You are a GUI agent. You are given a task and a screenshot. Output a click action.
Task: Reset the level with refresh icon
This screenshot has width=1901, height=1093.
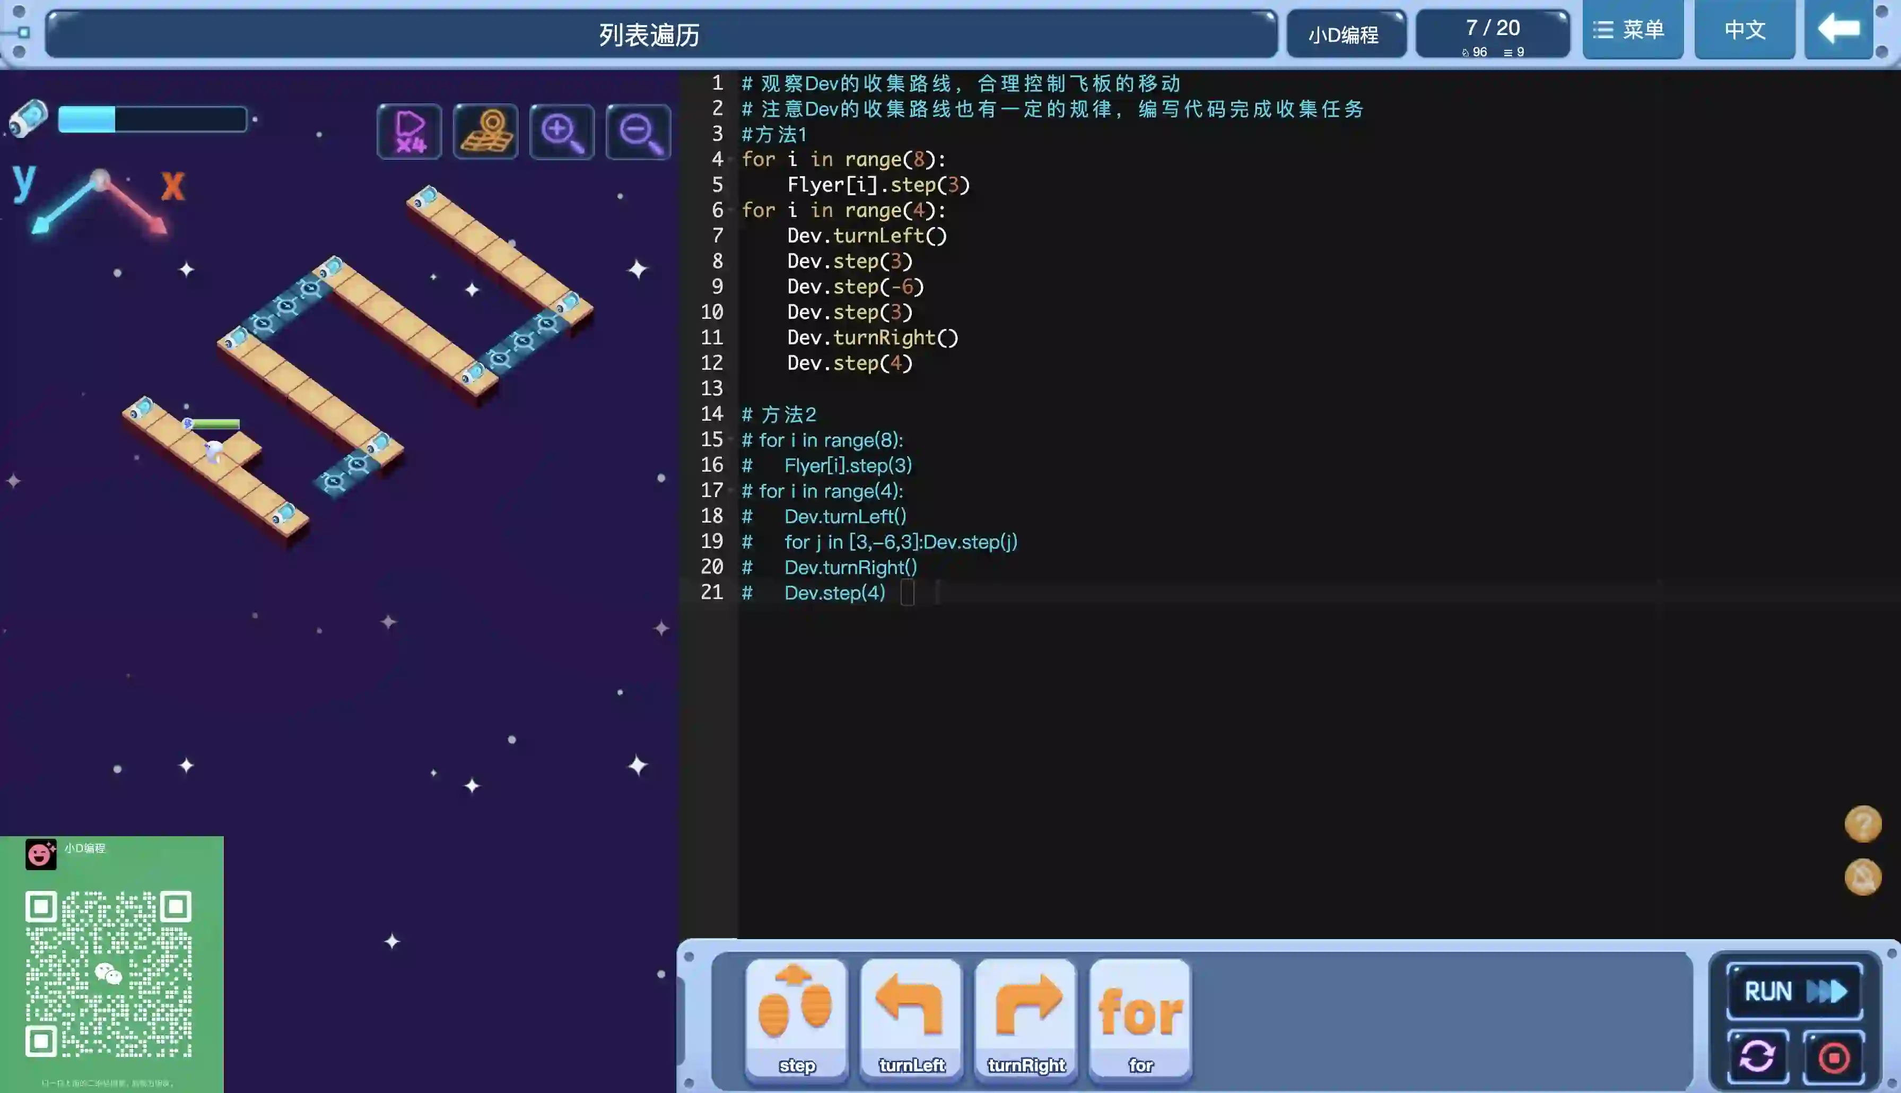point(1757,1057)
